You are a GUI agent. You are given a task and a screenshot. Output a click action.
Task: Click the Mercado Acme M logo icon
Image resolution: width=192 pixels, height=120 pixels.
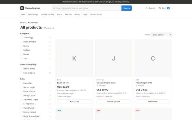tap(22, 8)
